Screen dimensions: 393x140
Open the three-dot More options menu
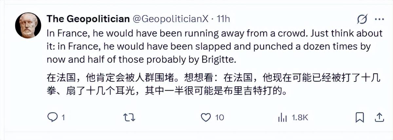tap(379, 20)
